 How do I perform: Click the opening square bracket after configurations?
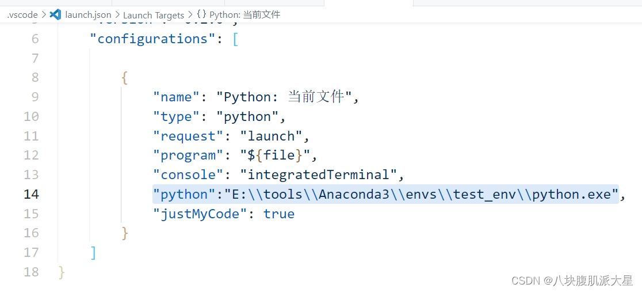point(235,39)
